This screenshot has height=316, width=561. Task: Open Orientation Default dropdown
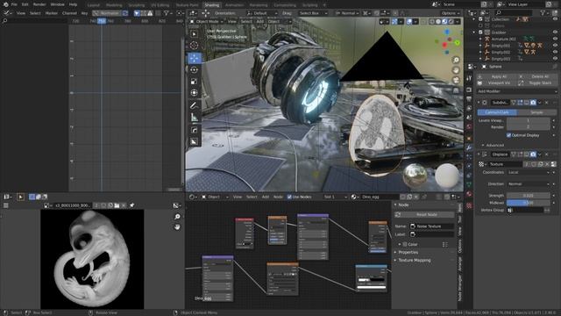[262, 13]
